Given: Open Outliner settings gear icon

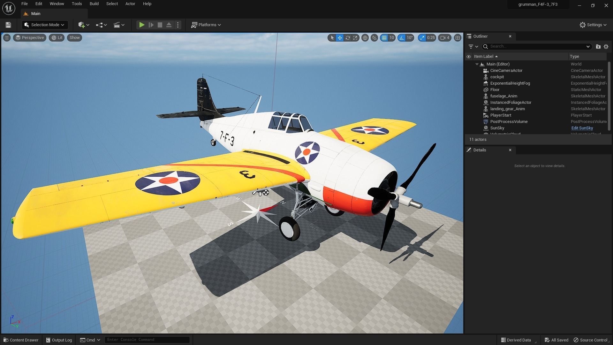Looking at the screenshot, I should pyautogui.click(x=606, y=47).
